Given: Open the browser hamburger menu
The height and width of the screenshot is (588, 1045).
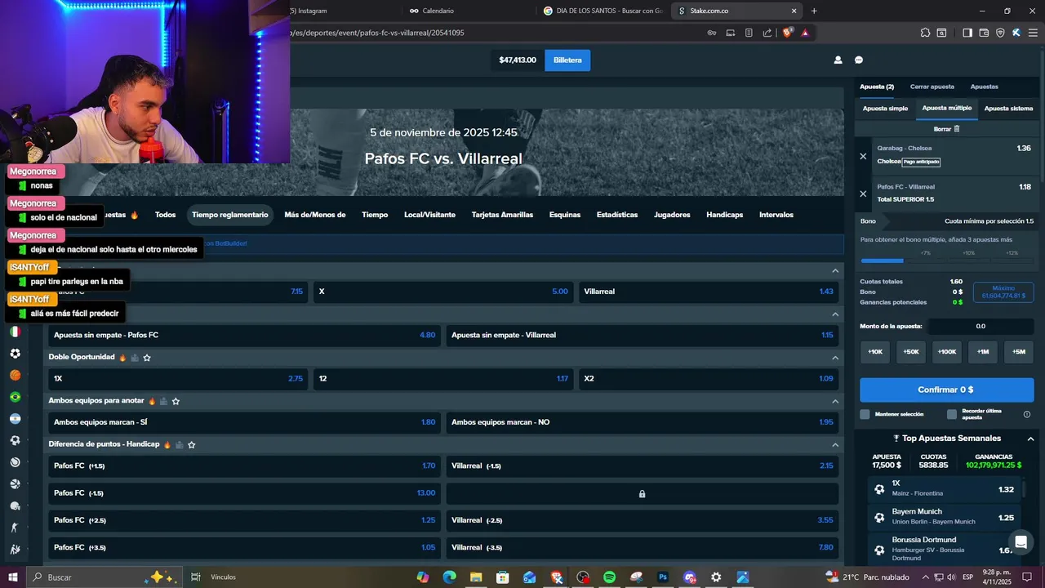Looking at the screenshot, I should pyautogui.click(x=1033, y=33).
